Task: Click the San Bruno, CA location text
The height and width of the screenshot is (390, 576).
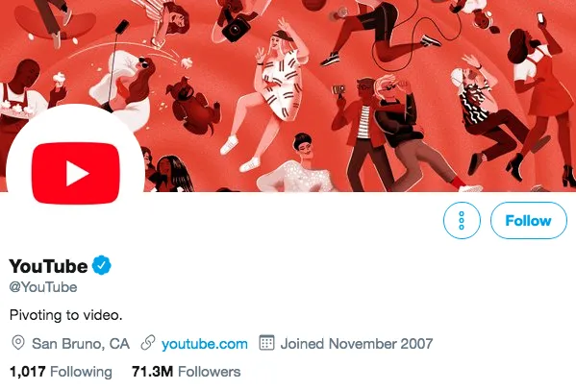Action: click(81, 344)
